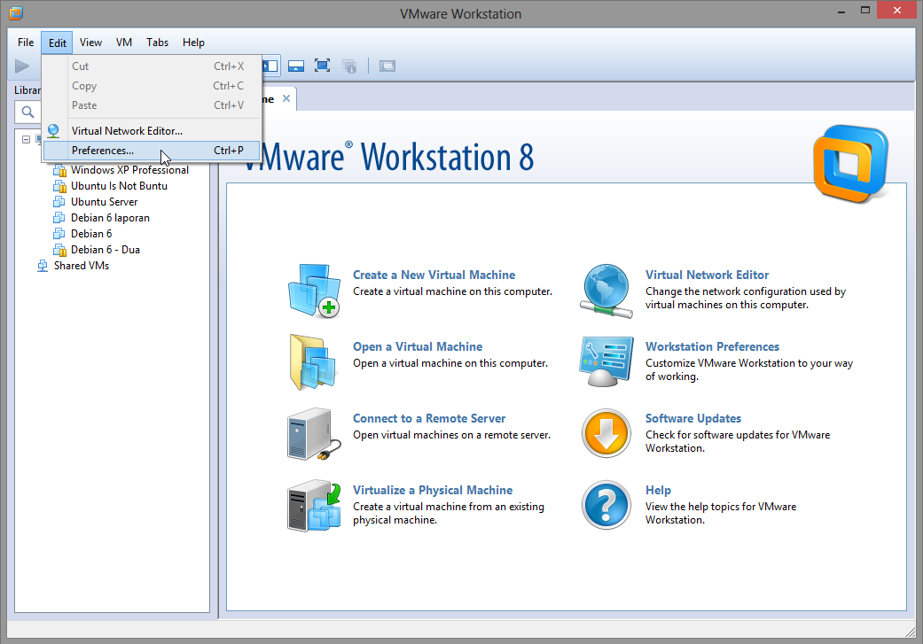Click the Create a New Virtual Machine icon
The height and width of the screenshot is (644, 923).
point(315,291)
